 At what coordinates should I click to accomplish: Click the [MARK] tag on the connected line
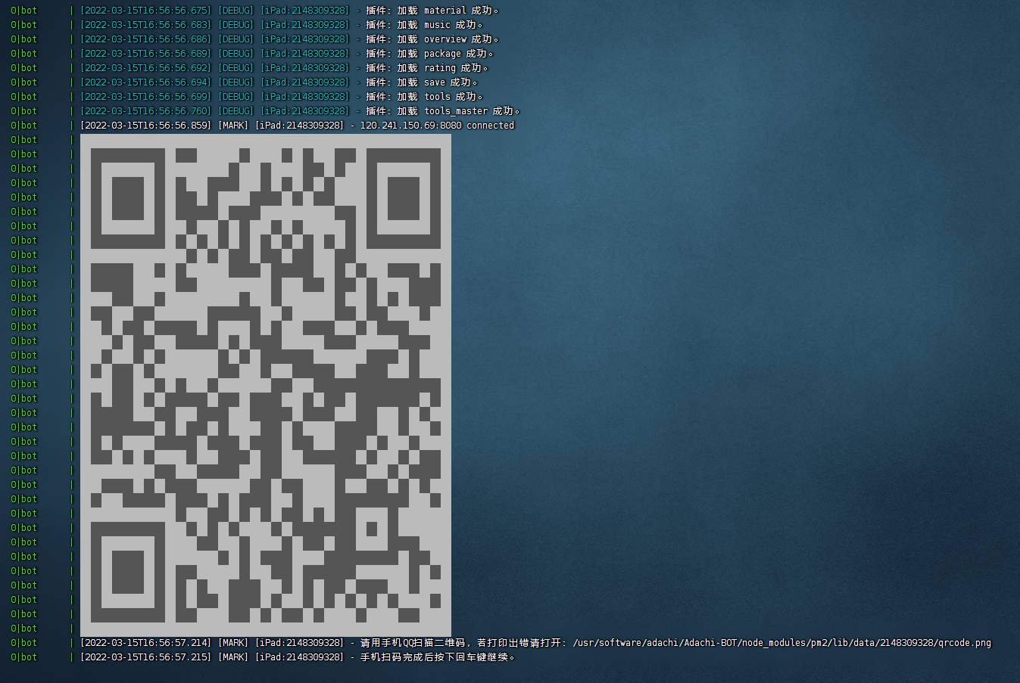coord(233,126)
